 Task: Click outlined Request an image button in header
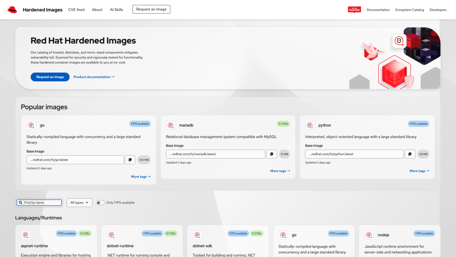coord(151,9)
